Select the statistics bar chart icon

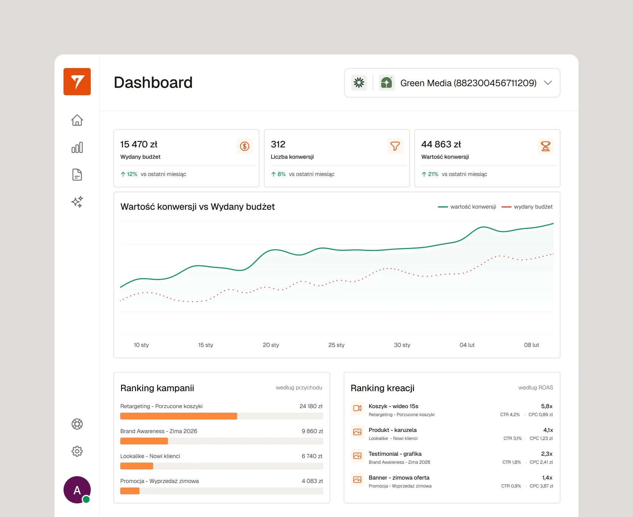pos(77,147)
